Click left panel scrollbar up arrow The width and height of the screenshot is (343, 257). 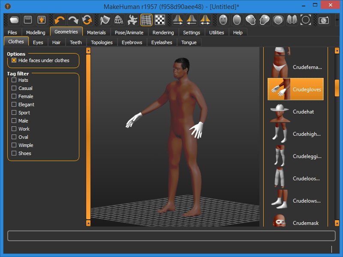88,51
